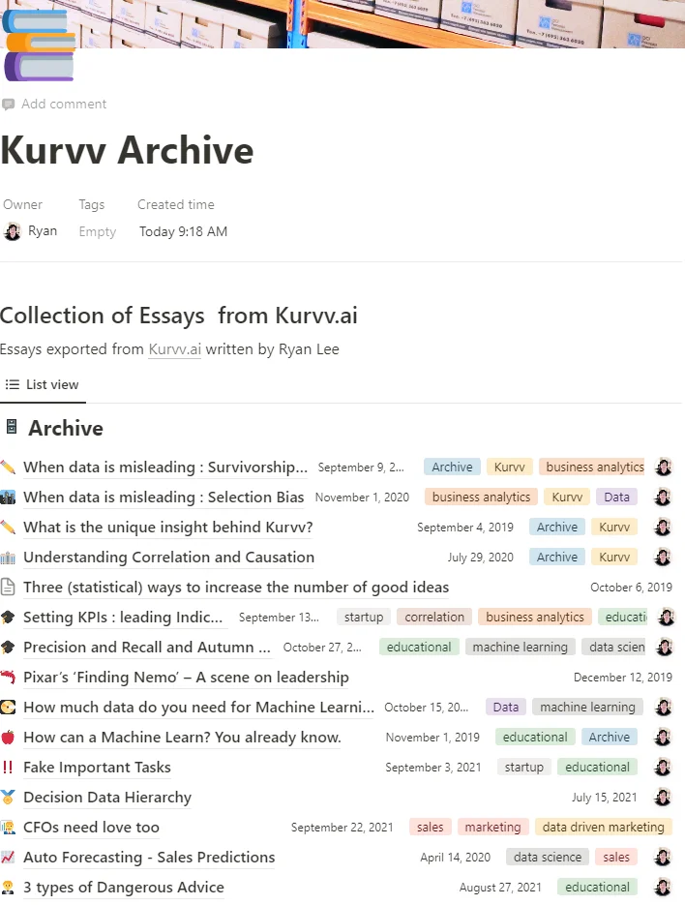Click orange business analytics tag on Selection Bias row
The image size is (685, 905).
point(481,497)
